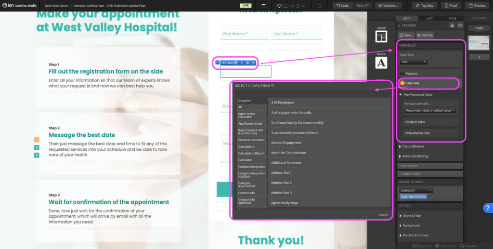Click the Undo button
The width and height of the screenshot is (493, 249).
coord(342,6)
